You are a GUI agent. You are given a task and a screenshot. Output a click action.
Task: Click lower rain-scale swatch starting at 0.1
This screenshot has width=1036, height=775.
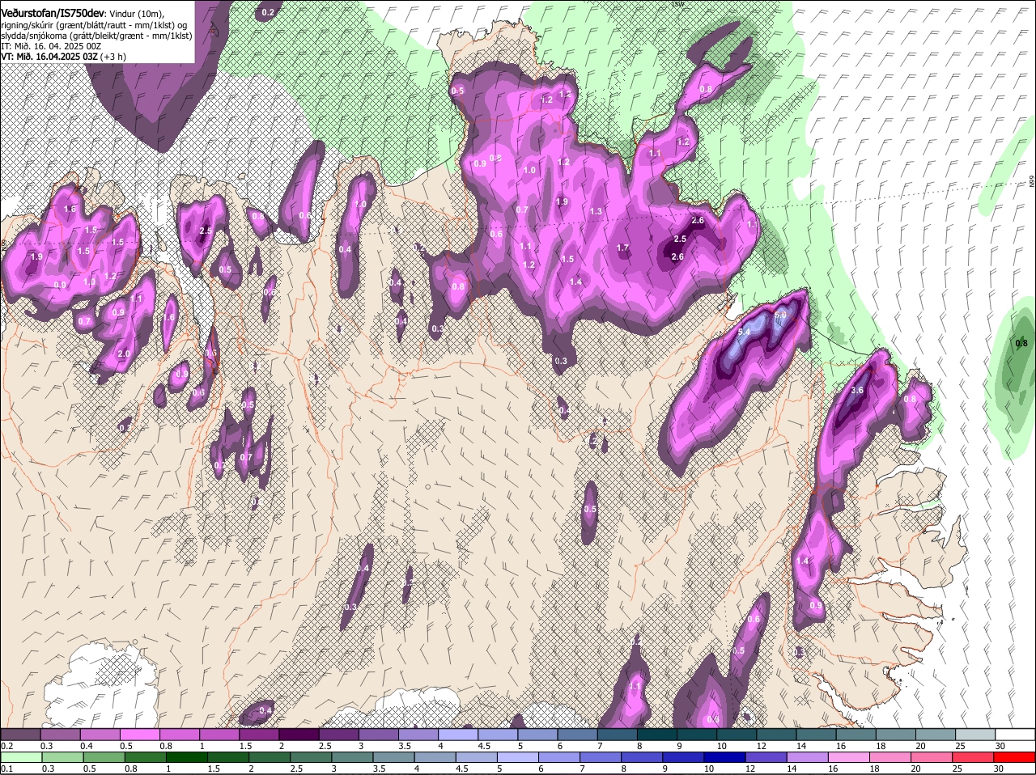[x=20, y=758]
